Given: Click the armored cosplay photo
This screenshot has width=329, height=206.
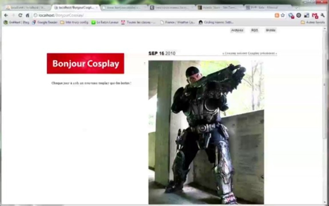Looking at the screenshot, I should pyautogui.click(x=206, y=132).
